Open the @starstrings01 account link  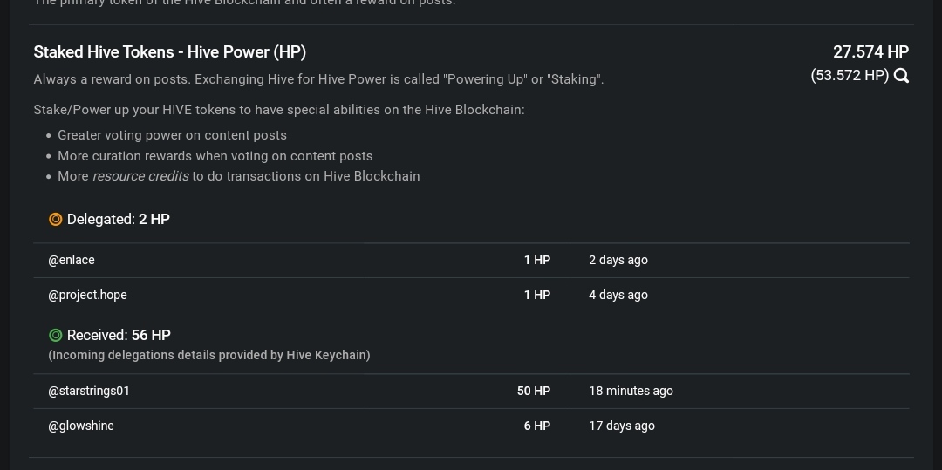click(x=89, y=391)
